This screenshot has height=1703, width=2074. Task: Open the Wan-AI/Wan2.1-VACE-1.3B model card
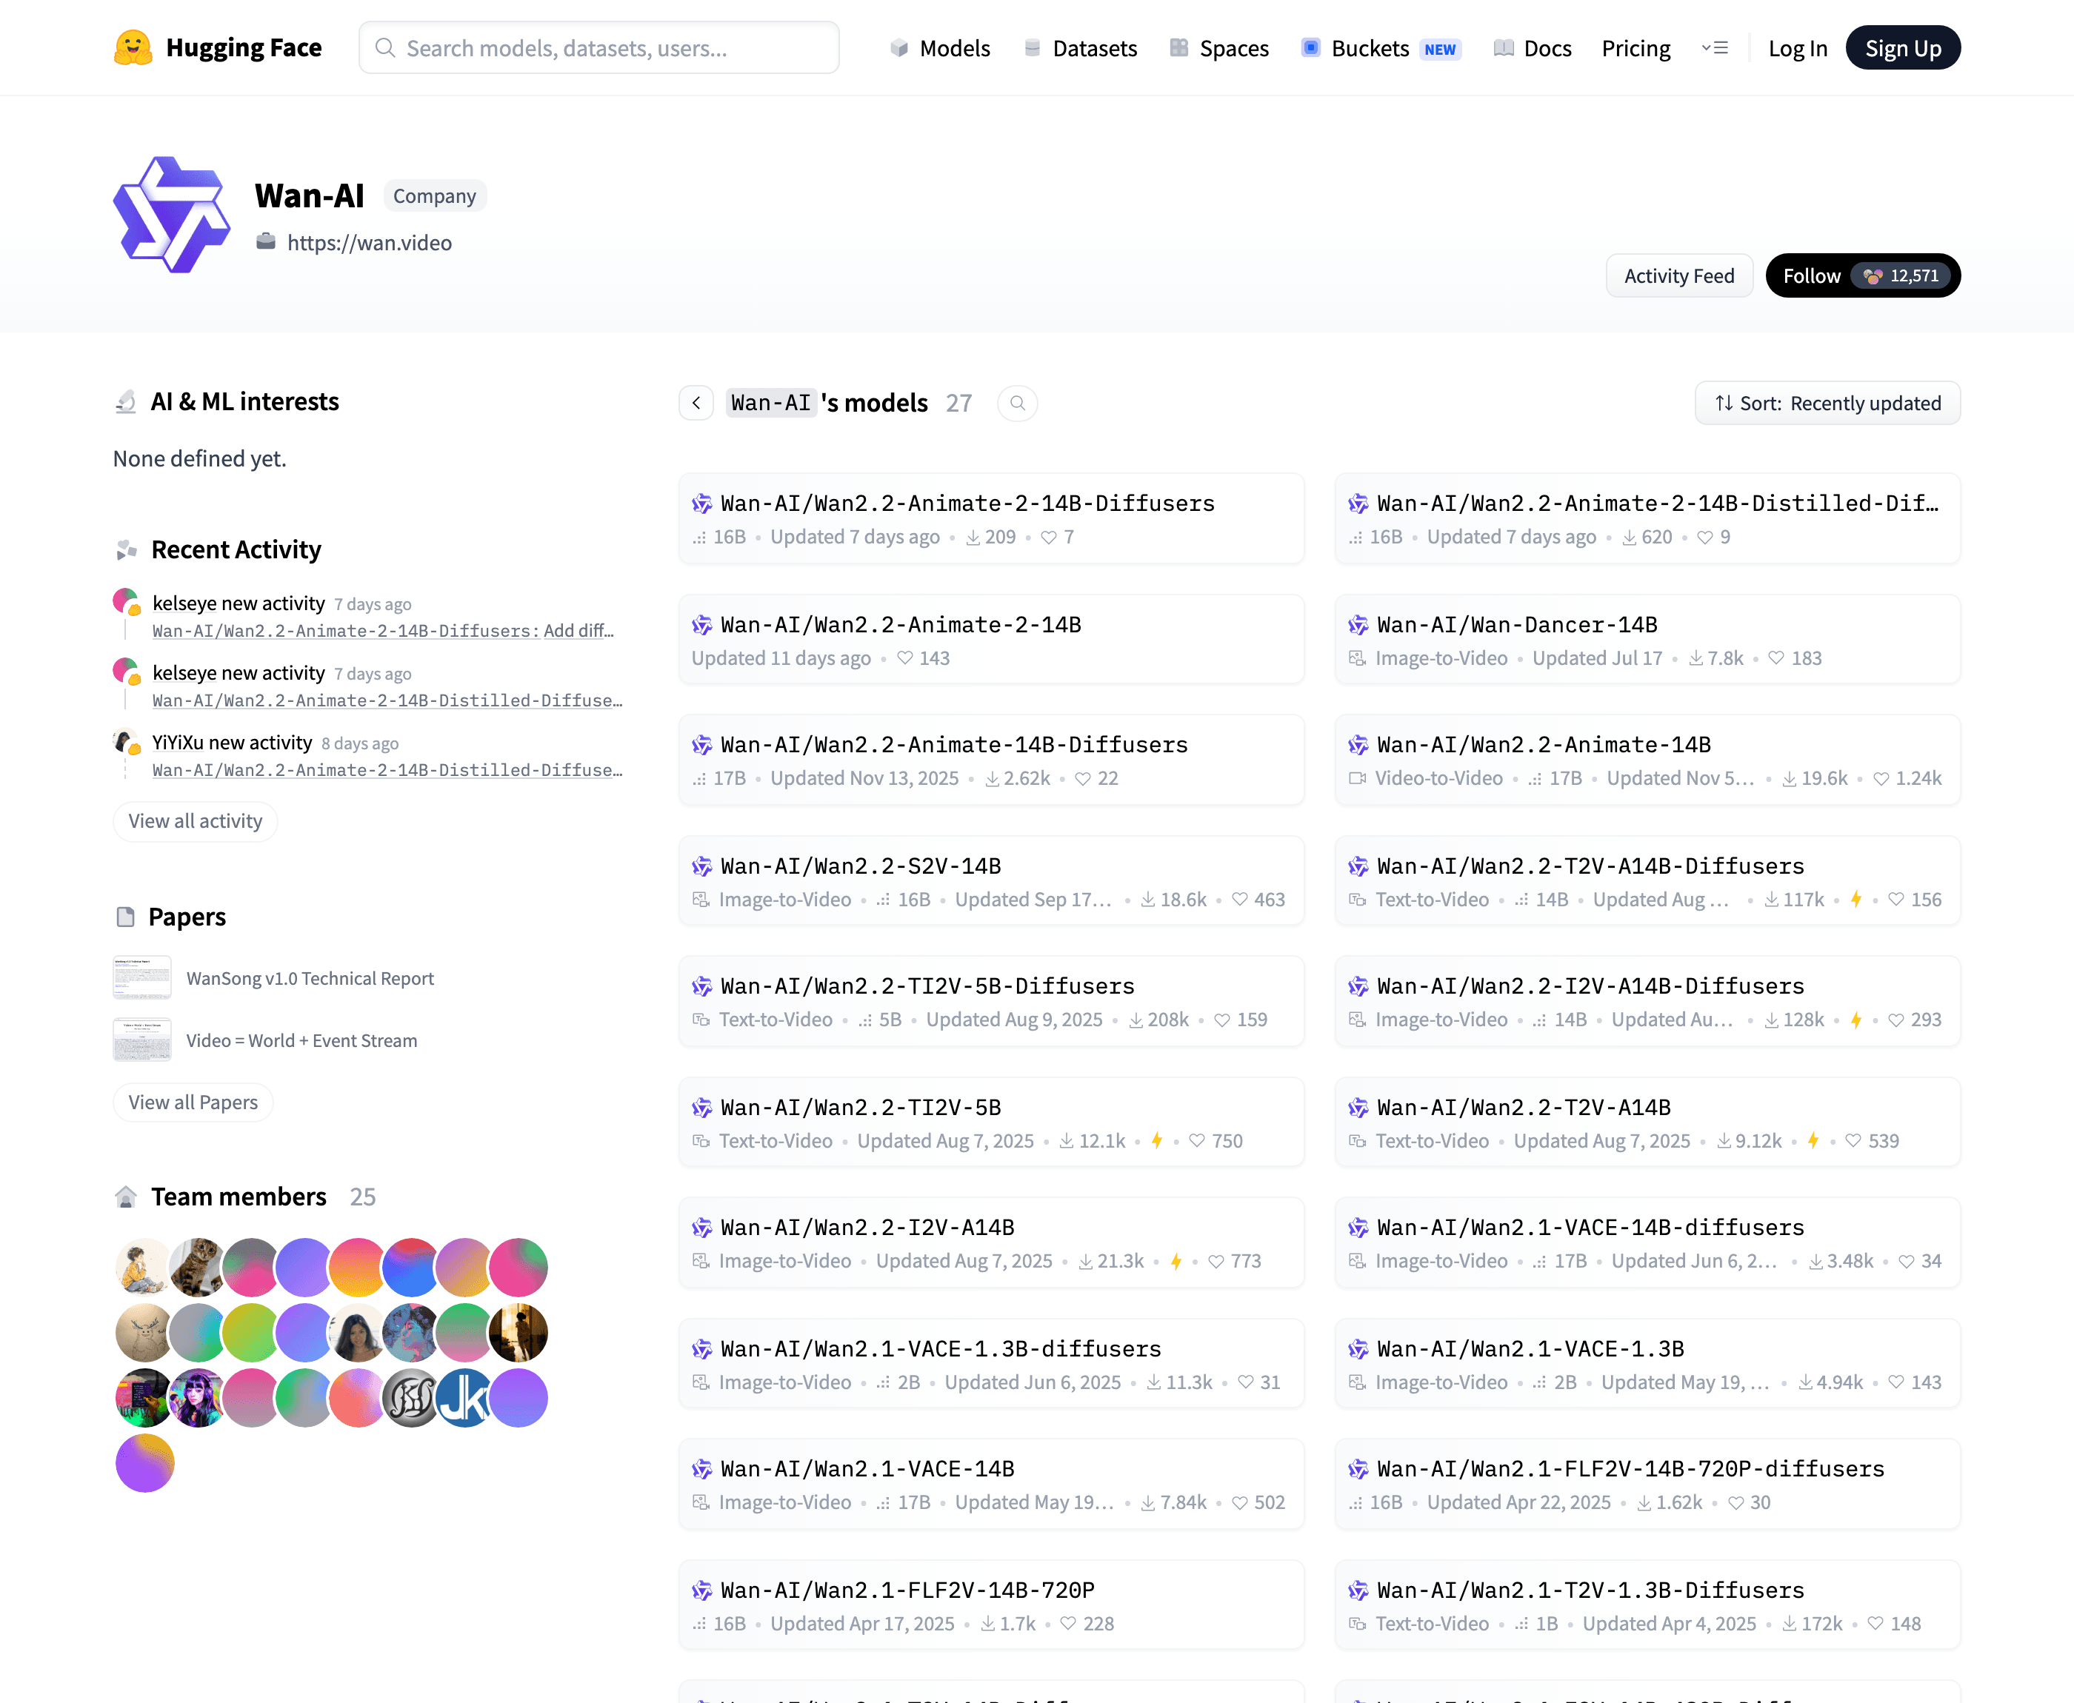point(1647,1364)
